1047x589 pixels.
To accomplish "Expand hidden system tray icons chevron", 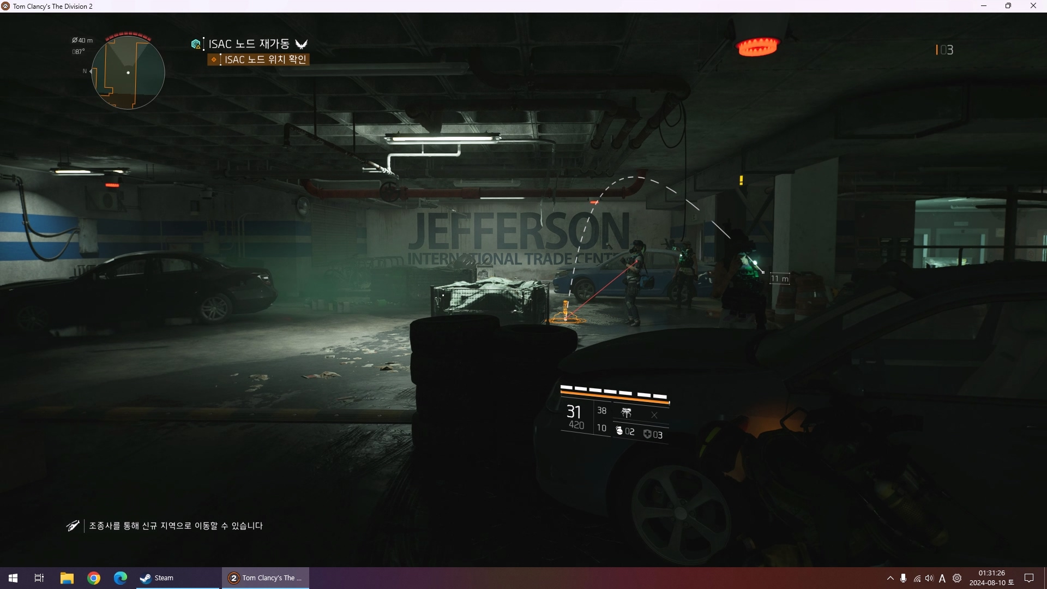I will 890,578.
